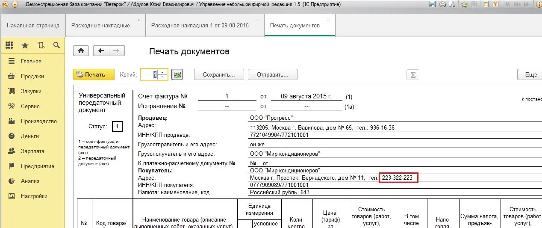
Task: Open the 1C main menu dropdown arrow
Action: pos(15,4)
